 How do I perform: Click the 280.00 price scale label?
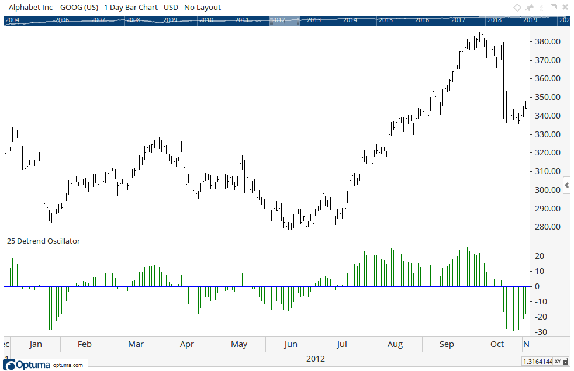(x=548, y=227)
